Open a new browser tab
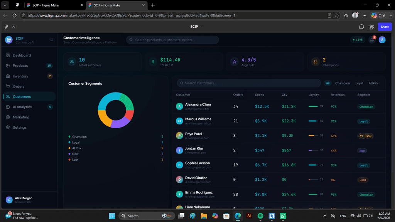Viewport: 395px width, 222px height. 153,5
